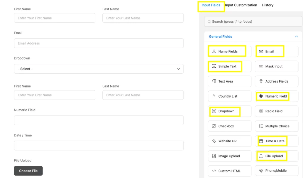The width and height of the screenshot is (303, 178).
Task: Click the Custom HTML code icon
Action: [214, 171]
